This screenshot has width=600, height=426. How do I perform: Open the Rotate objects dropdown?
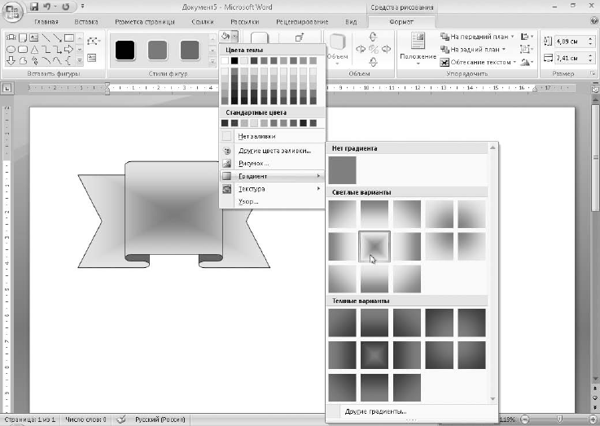527,62
